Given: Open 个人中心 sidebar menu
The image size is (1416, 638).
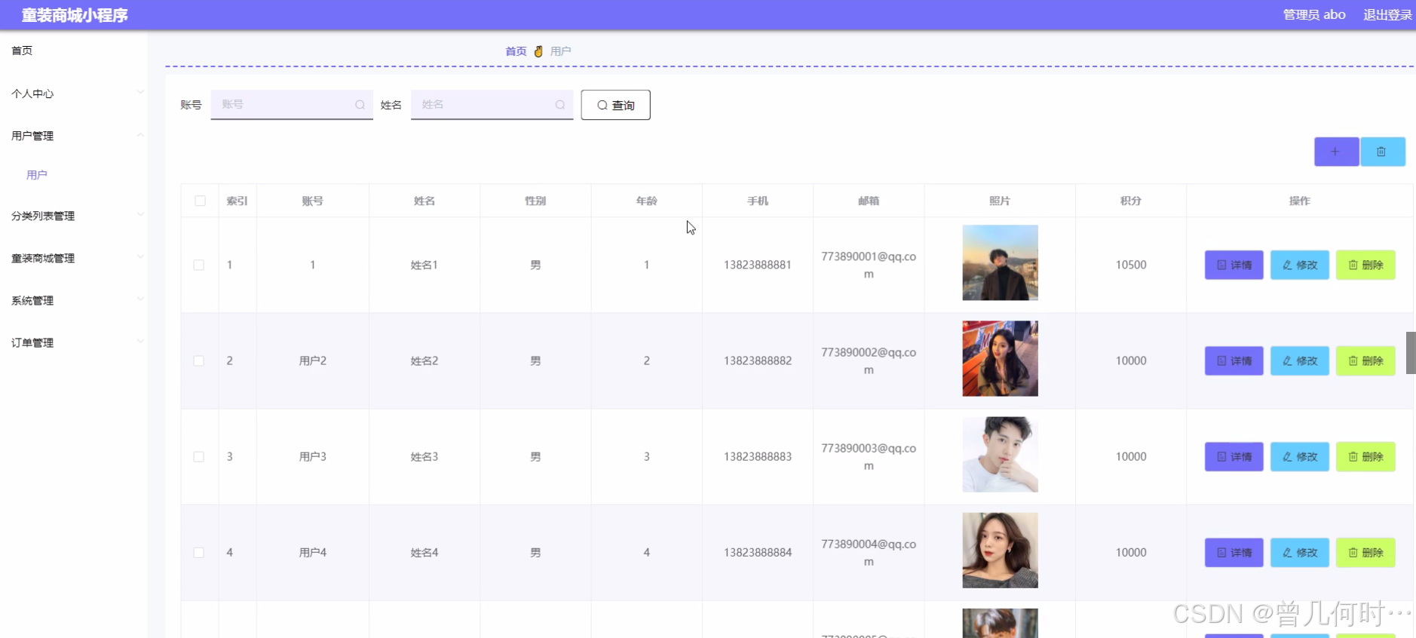Looking at the screenshot, I should click(x=32, y=94).
